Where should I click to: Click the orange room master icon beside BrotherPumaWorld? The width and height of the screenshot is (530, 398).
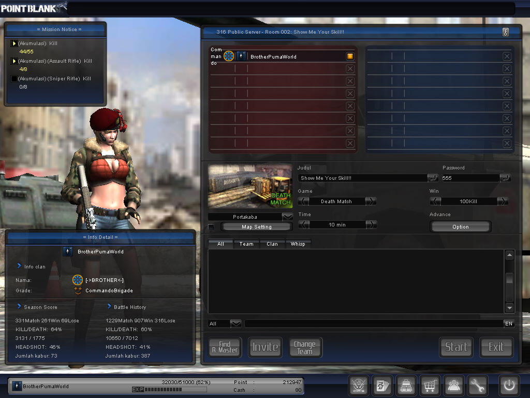pyautogui.click(x=350, y=56)
